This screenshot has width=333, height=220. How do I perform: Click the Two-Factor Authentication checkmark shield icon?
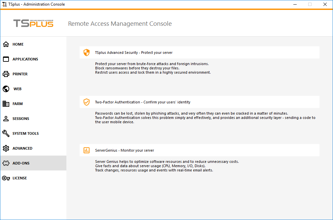[87, 102]
